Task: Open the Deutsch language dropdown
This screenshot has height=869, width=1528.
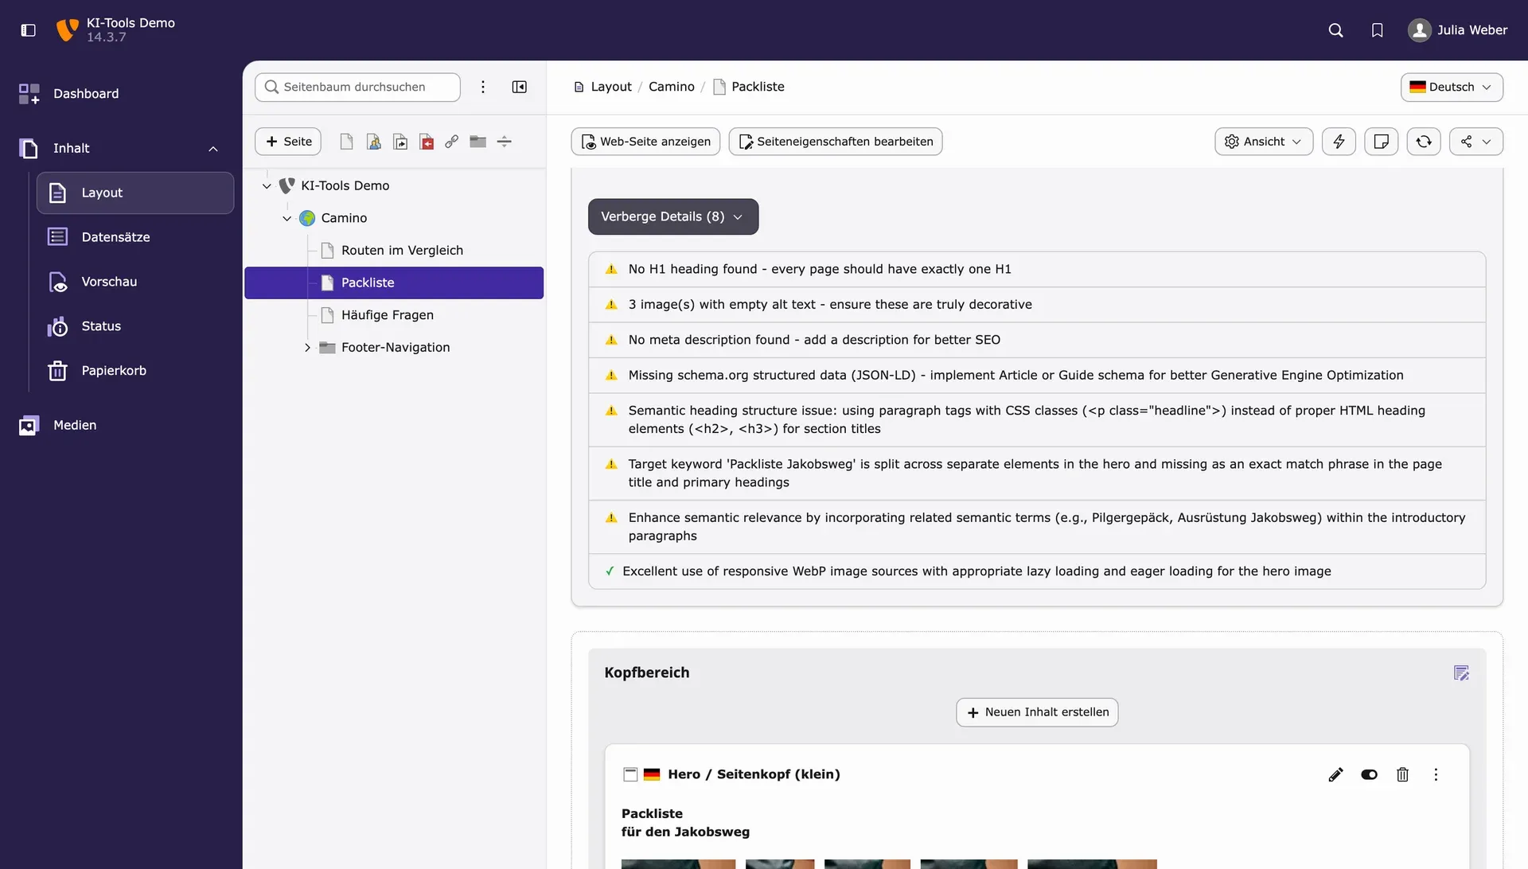Action: [x=1452, y=87]
